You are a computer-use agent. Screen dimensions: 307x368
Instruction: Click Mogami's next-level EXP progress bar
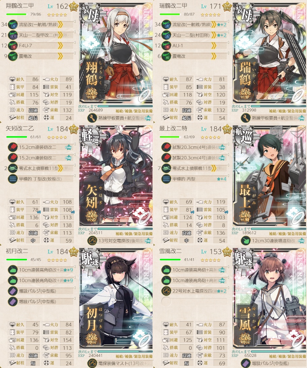pyautogui.click(x=278, y=229)
